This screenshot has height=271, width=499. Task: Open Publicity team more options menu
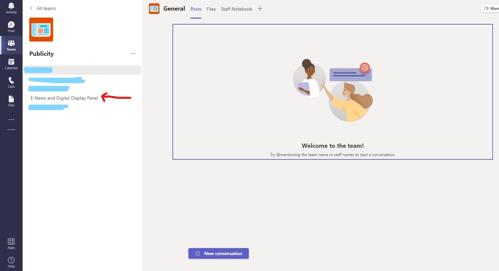coord(133,53)
